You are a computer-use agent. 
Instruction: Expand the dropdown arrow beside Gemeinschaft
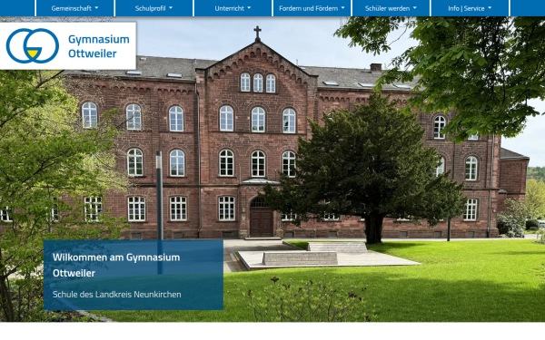coord(96,8)
